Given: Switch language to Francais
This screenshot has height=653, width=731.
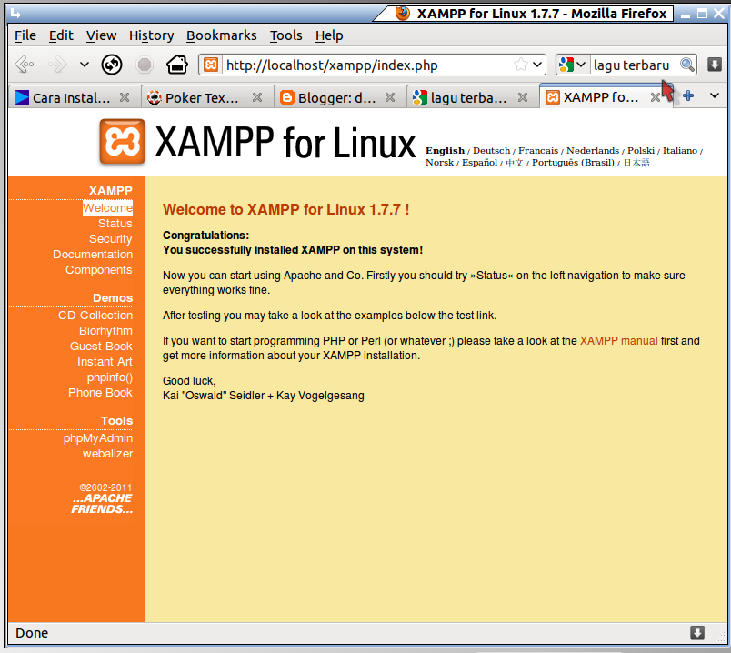Looking at the screenshot, I should point(538,151).
